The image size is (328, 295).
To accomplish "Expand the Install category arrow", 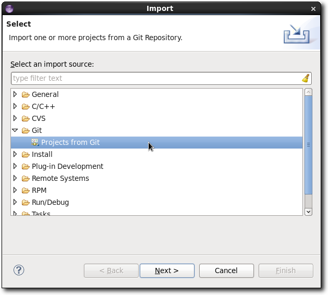I will tap(16, 154).
